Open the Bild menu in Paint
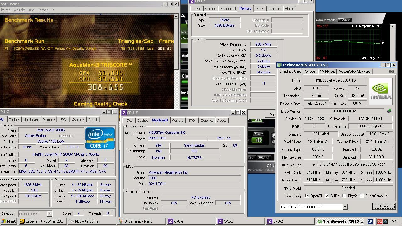The image size is (402, 226). (x=31, y=10)
